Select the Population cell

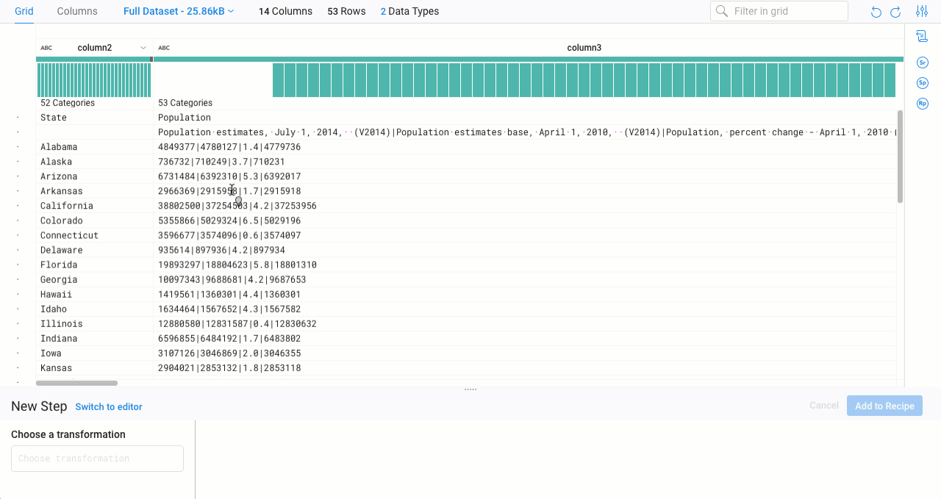(x=525, y=118)
